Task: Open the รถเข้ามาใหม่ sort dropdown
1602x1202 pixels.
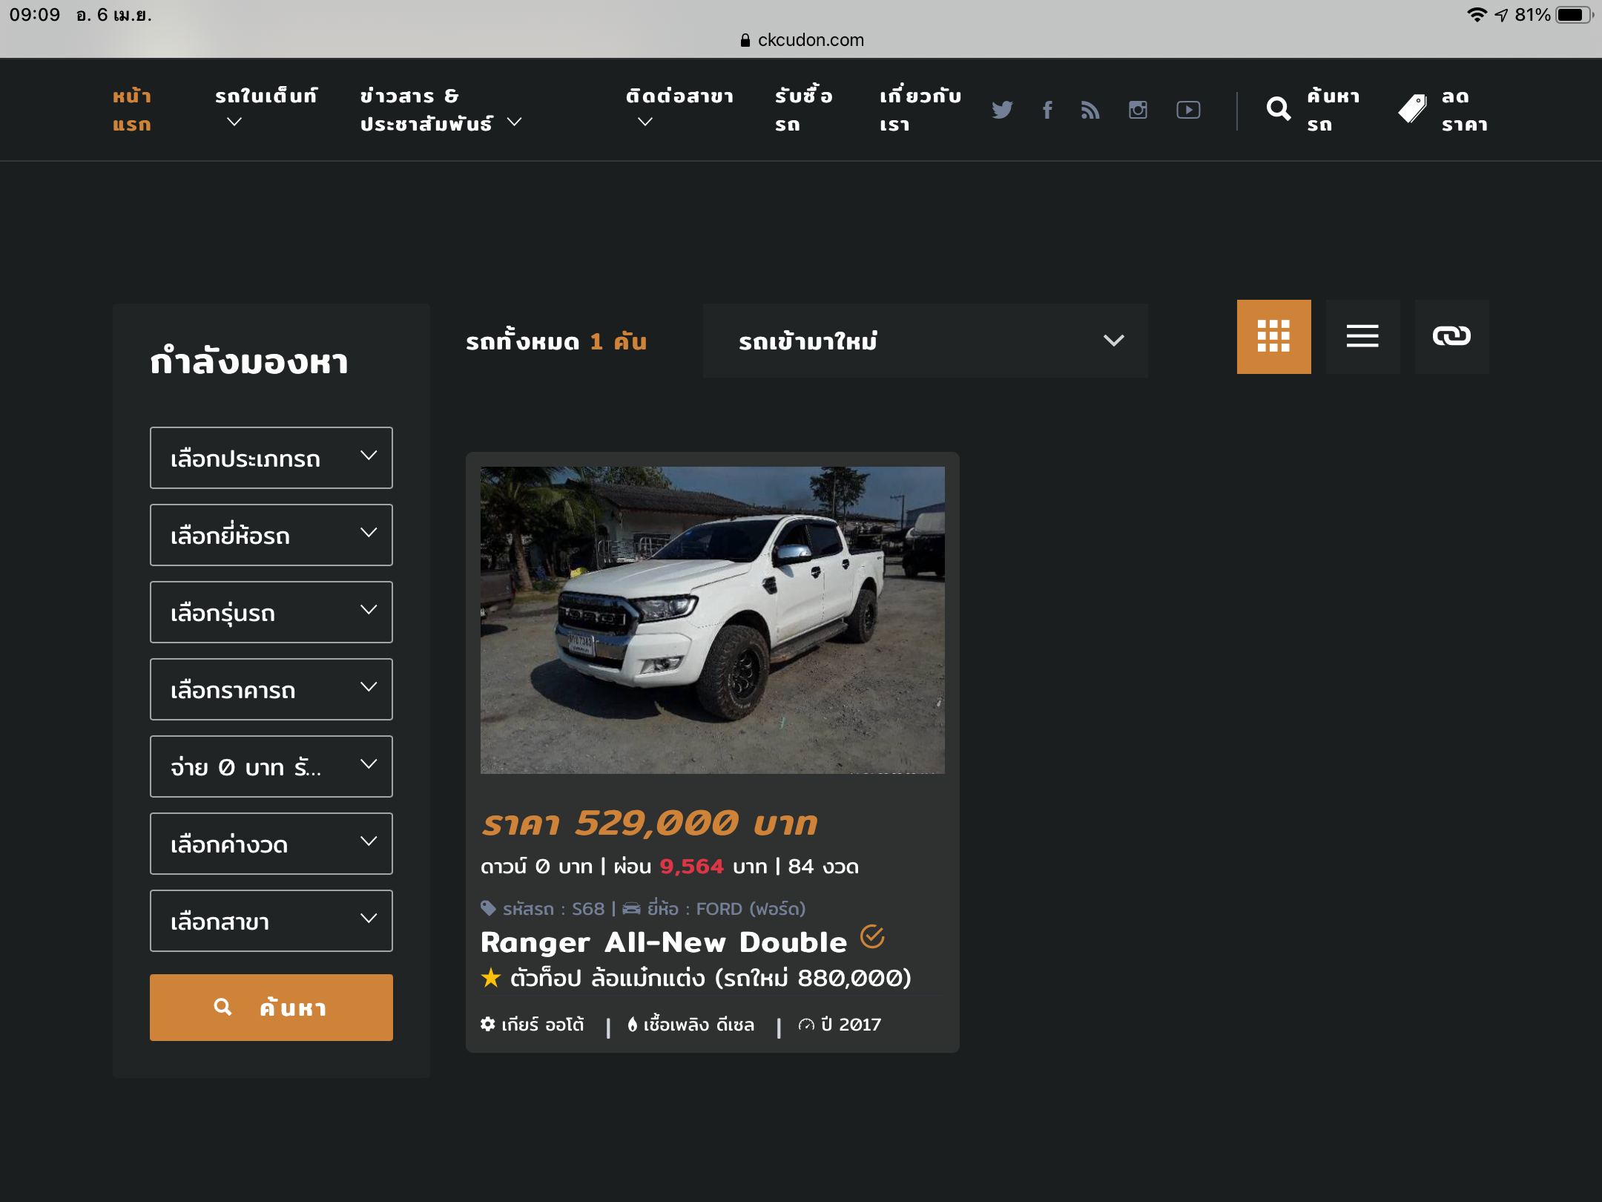Action: (x=925, y=341)
